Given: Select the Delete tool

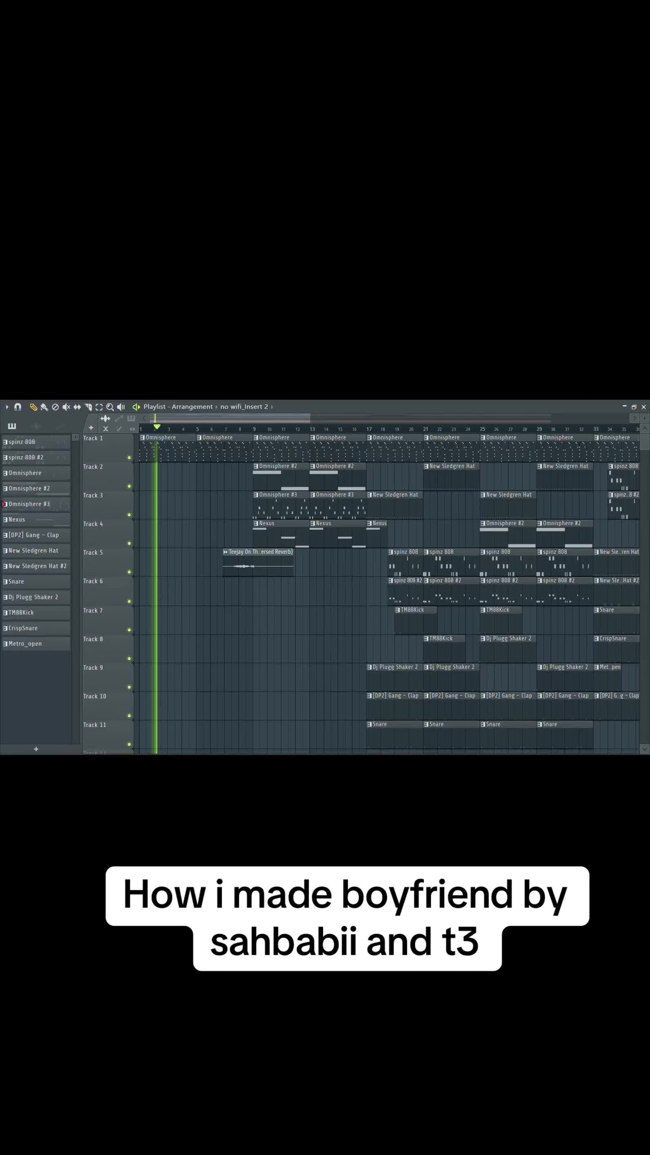Looking at the screenshot, I should [x=55, y=407].
